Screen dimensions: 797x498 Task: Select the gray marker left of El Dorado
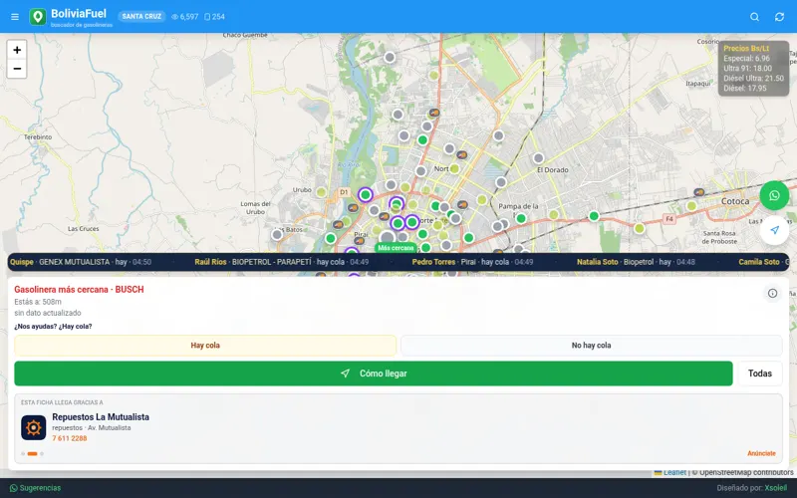click(538, 158)
